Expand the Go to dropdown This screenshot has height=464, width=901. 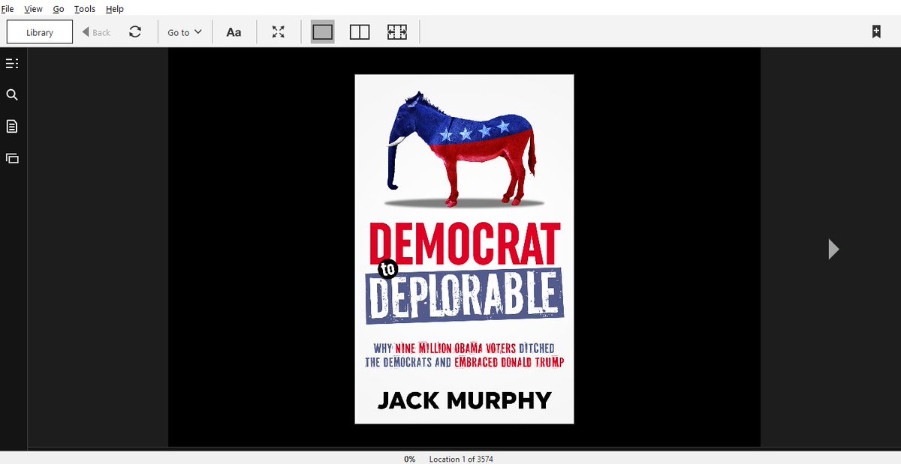point(185,32)
